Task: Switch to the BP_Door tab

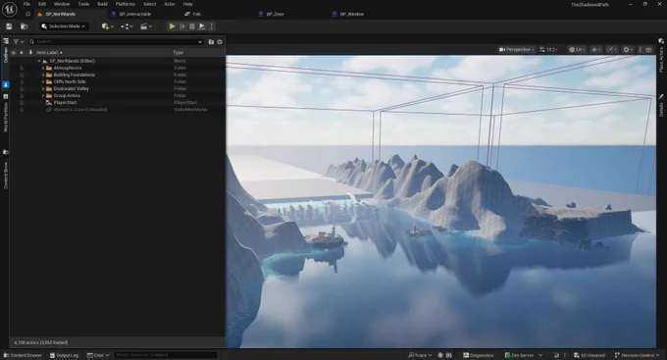Action: (275, 14)
